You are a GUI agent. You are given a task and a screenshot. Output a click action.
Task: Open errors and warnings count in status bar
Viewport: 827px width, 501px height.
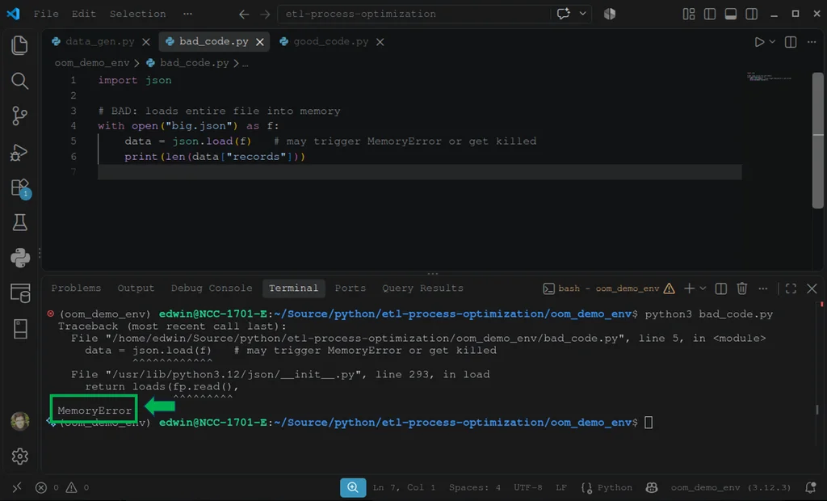tap(62, 487)
